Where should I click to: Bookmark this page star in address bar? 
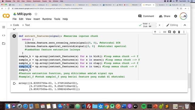coord(181,9)
